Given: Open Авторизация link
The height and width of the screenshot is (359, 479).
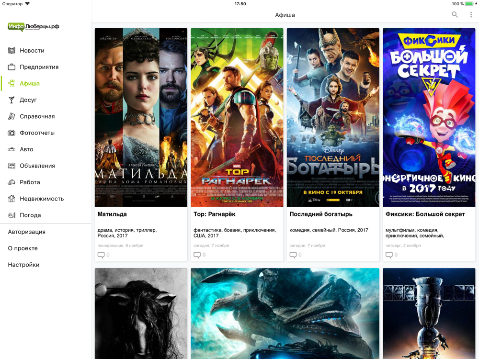Looking at the screenshot, I should [26, 232].
